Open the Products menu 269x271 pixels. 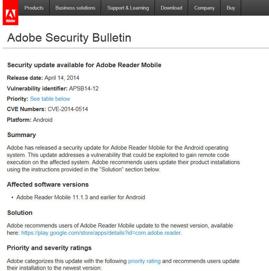(x=34, y=8)
